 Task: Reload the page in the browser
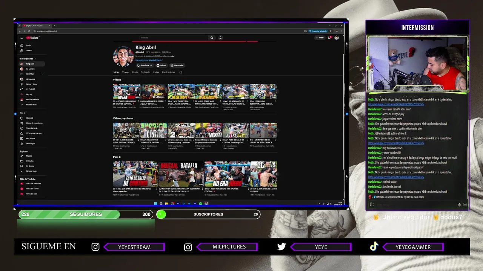[x=29, y=31]
